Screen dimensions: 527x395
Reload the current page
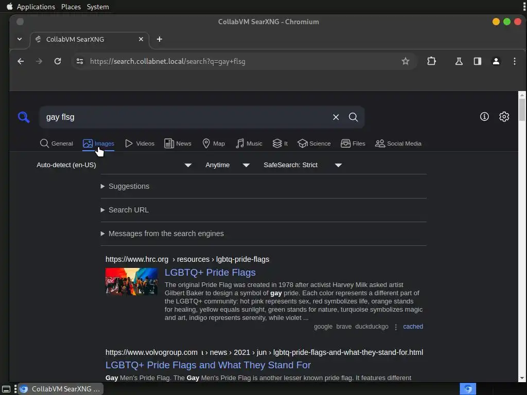point(58,61)
